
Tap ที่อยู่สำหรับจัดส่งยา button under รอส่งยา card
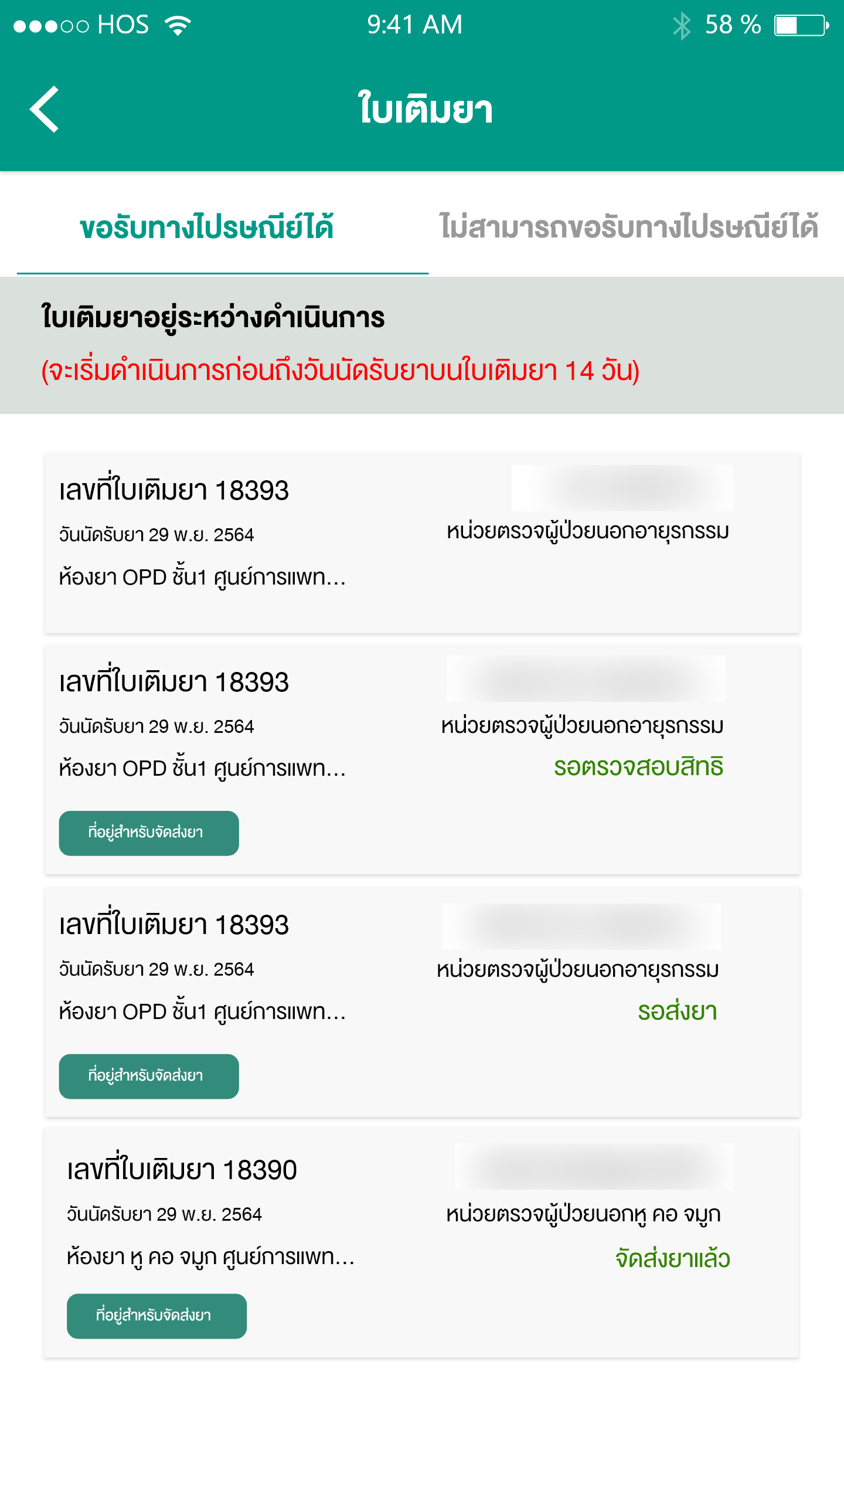click(149, 1076)
